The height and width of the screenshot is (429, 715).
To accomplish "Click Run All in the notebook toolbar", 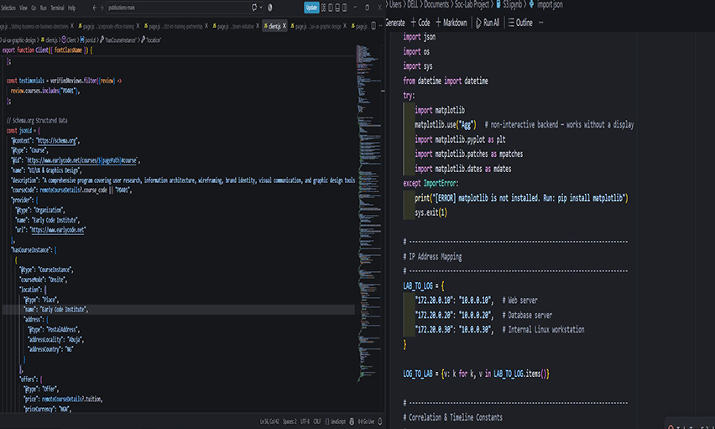I will click(x=487, y=23).
